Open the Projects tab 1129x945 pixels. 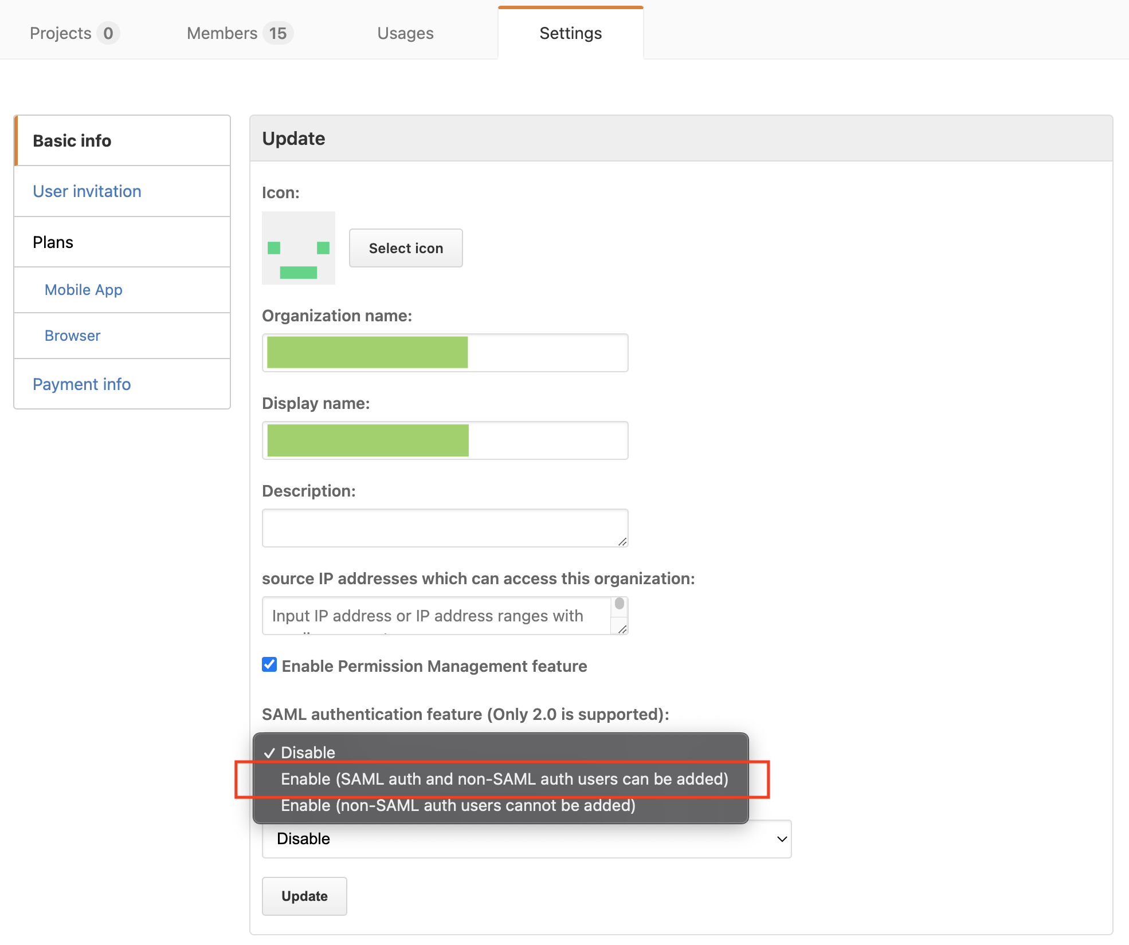(x=75, y=33)
